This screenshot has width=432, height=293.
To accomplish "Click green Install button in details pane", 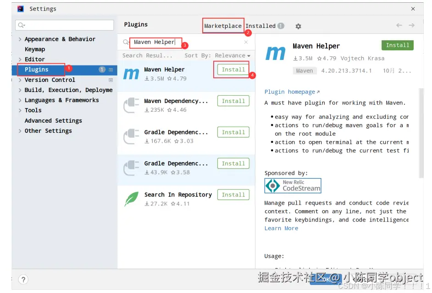I will coord(397,45).
